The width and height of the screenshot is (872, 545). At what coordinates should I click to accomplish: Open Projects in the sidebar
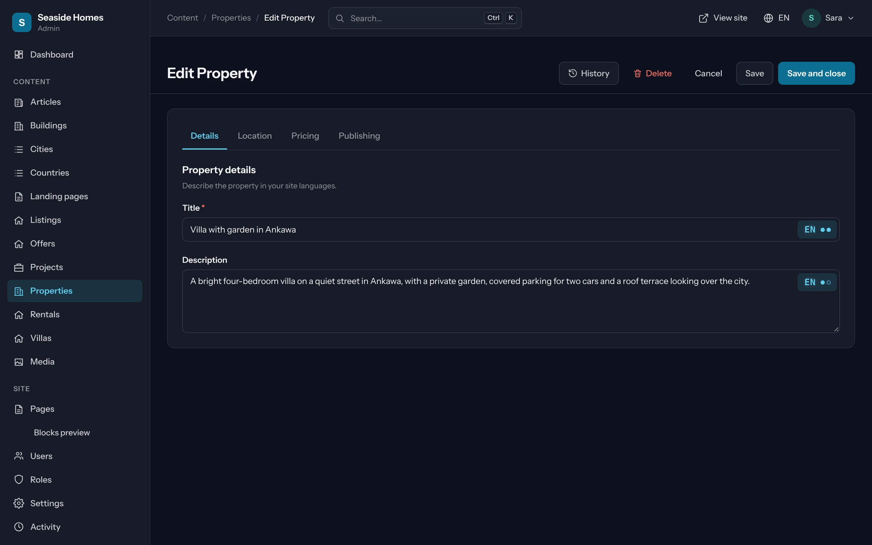pyautogui.click(x=74, y=267)
